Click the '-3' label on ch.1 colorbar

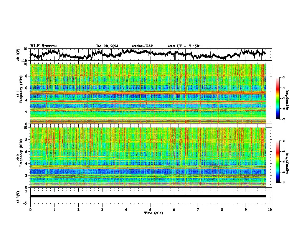(x=283, y=78)
